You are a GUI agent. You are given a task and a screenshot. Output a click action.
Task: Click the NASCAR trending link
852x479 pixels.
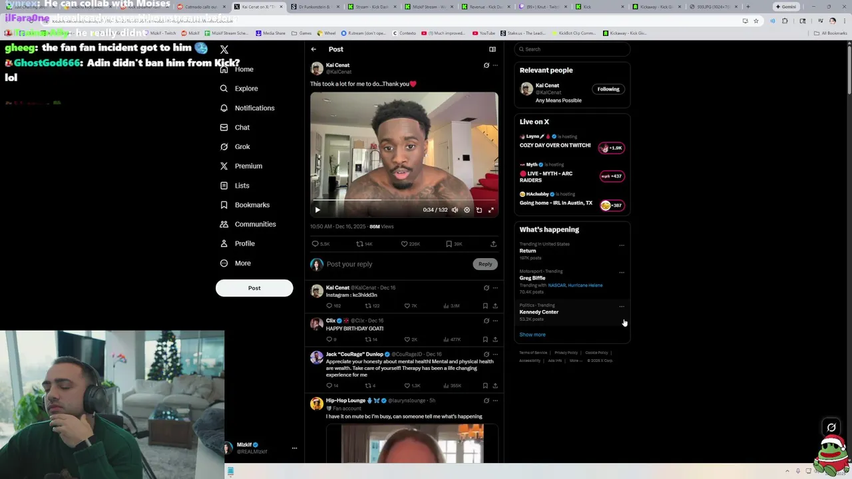[x=557, y=285]
